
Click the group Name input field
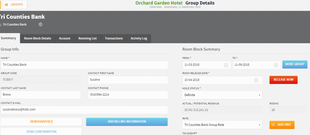point(84,65)
